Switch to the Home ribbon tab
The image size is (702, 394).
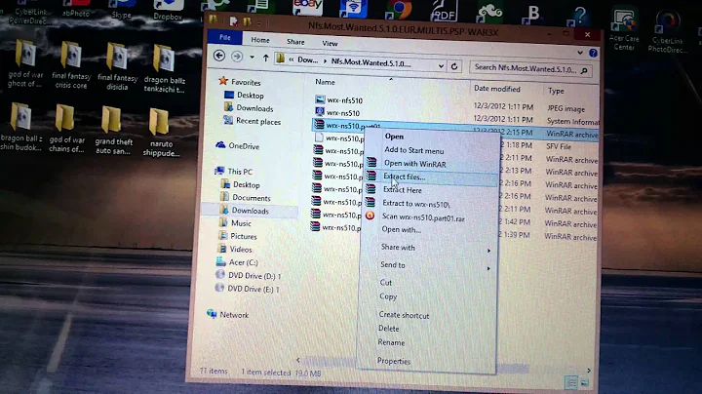[x=260, y=40]
